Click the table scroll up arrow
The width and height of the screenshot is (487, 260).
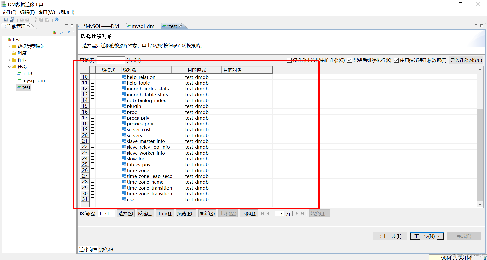click(x=480, y=70)
